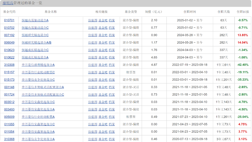Screen dimensions: 252x142
Task: Open 恒越成长精选混合C fund page
Action: pos(35,50)
